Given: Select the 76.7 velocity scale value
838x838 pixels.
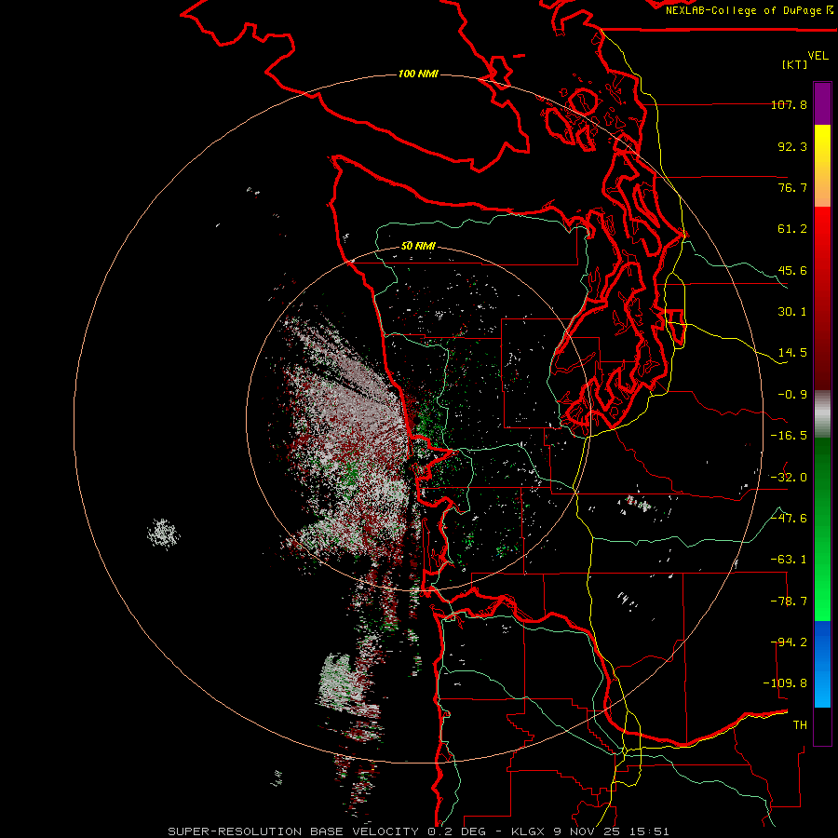Looking at the screenshot, I should pyautogui.click(x=792, y=187).
